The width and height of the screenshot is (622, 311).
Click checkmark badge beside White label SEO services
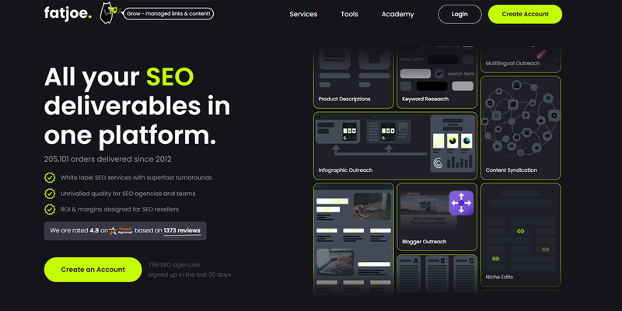pos(50,177)
